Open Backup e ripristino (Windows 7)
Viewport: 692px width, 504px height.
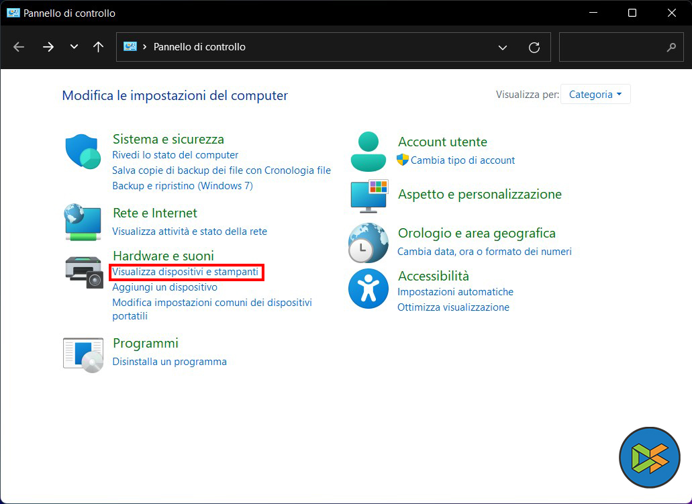click(183, 186)
